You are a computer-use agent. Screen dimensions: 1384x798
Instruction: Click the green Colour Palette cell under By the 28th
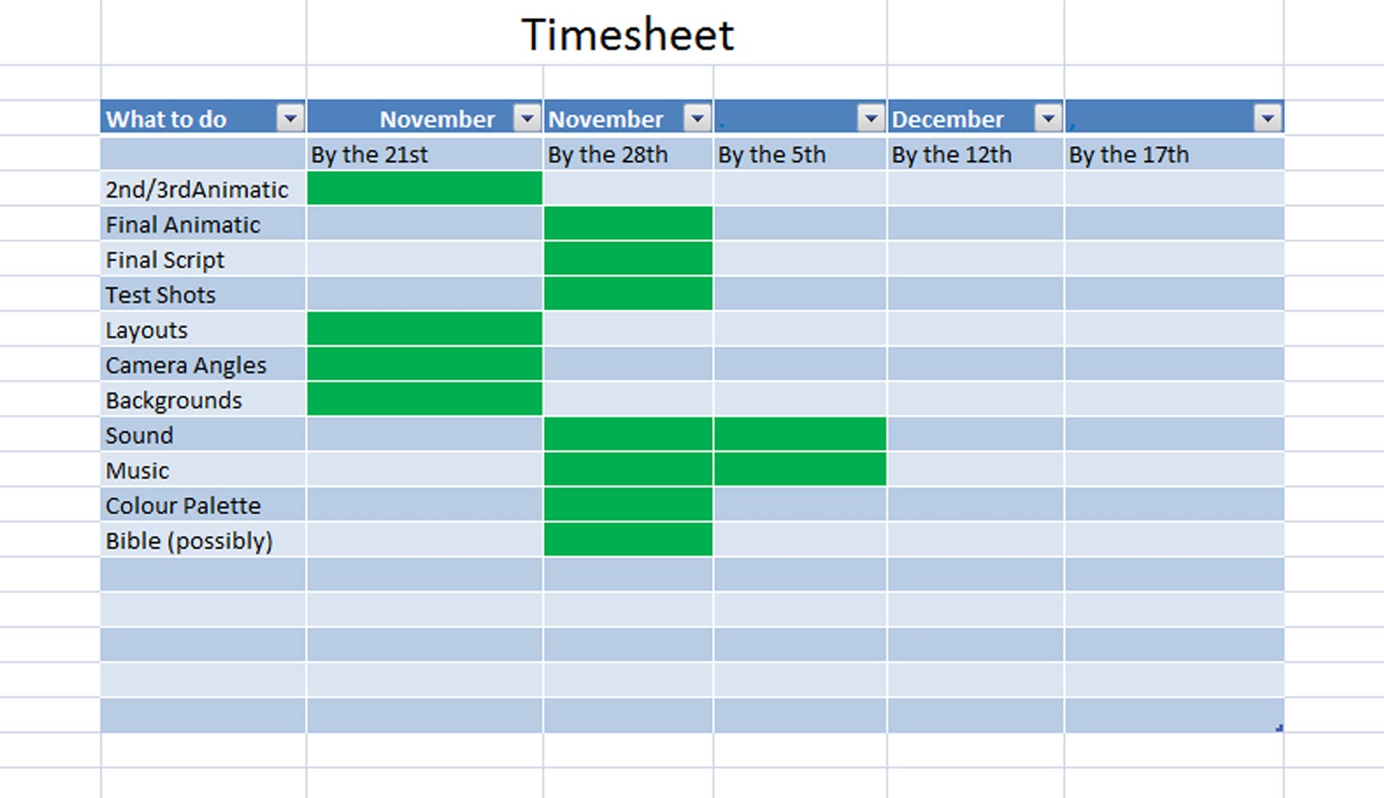(626, 505)
